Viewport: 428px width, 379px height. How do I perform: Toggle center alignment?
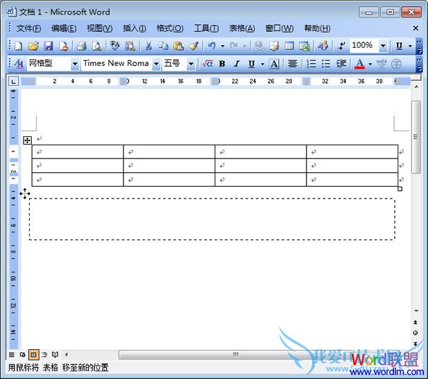292,64
